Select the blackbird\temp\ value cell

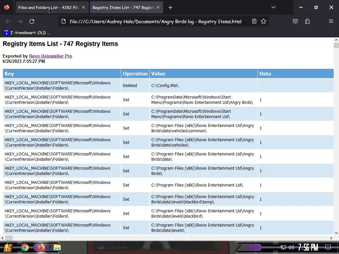(204, 199)
